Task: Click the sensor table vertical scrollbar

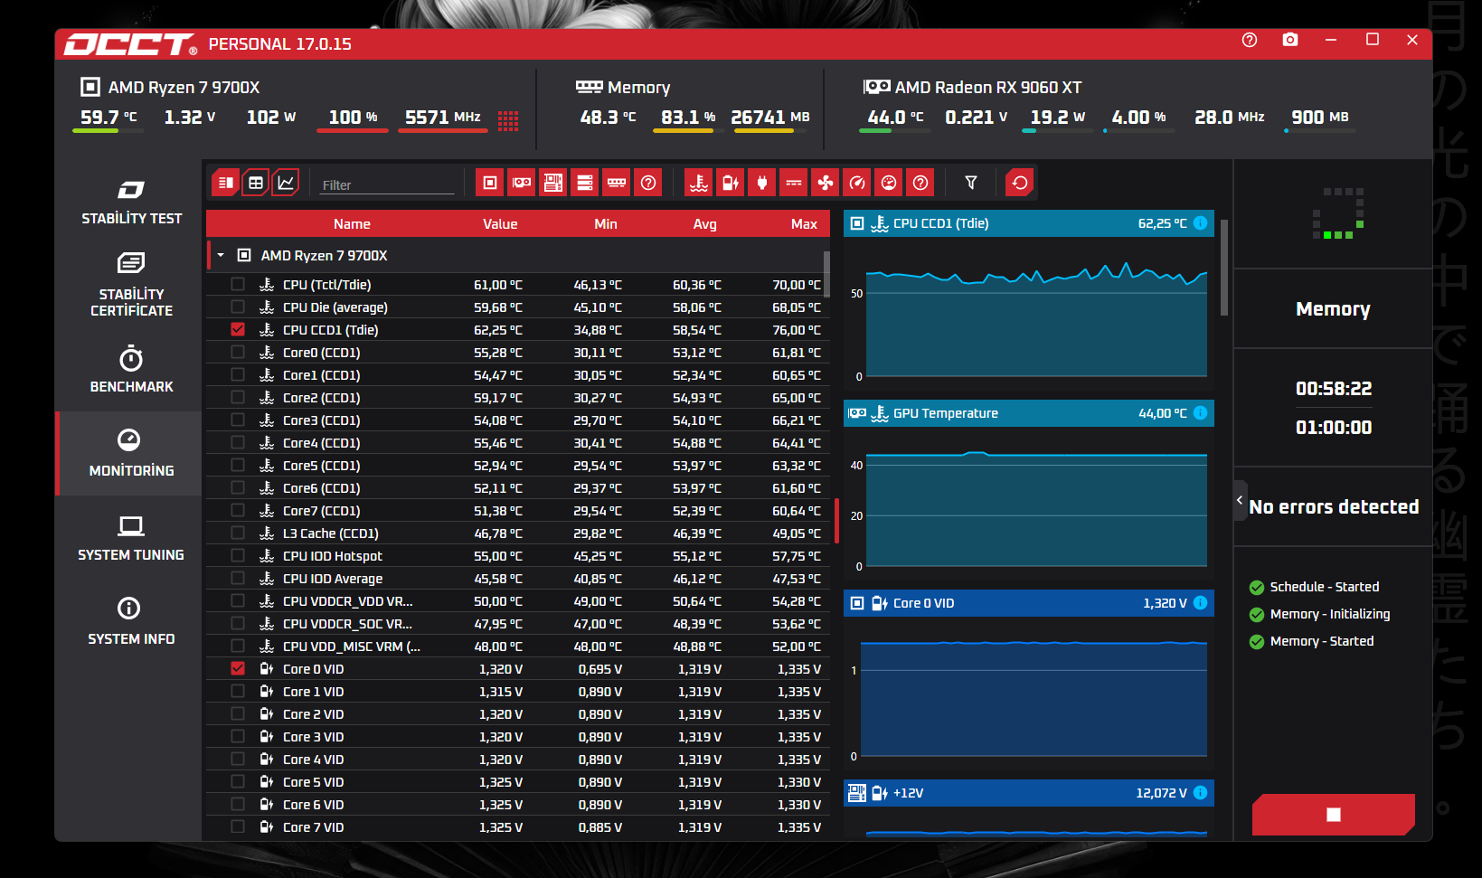Action: 826,273
